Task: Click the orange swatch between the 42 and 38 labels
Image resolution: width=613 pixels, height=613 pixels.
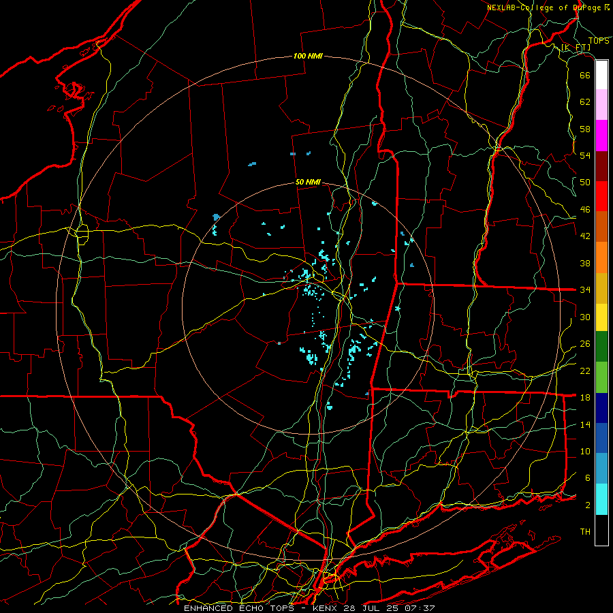Action: pyautogui.click(x=601, y=257)
